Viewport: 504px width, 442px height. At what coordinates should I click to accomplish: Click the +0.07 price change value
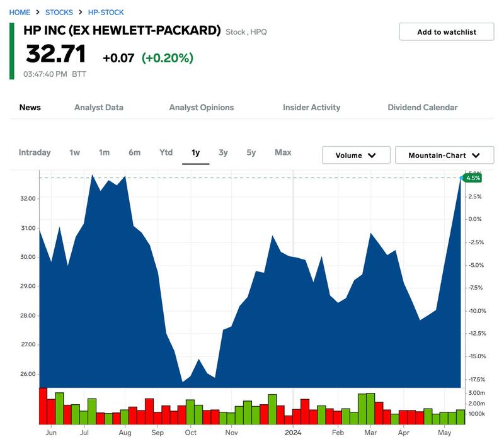coord(118,58)
